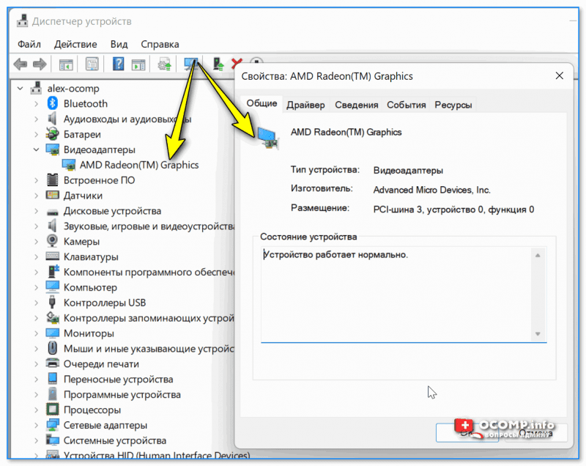Click the Батареи battery icon
The image size is (586, 466).
(52, 134)
